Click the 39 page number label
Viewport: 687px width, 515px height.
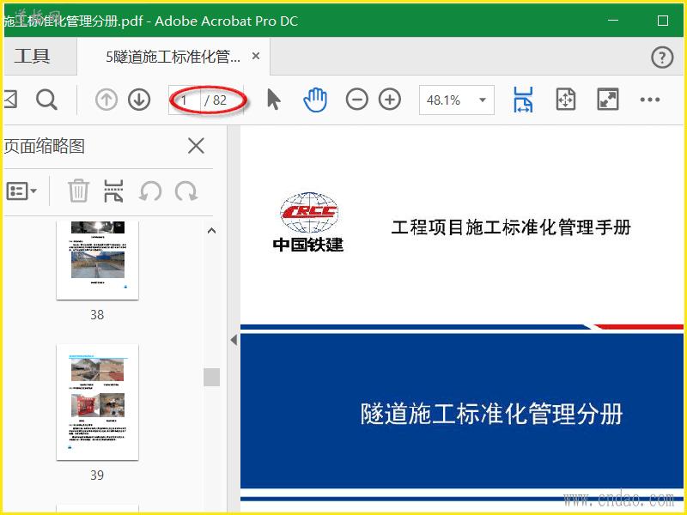click(97, 476)
